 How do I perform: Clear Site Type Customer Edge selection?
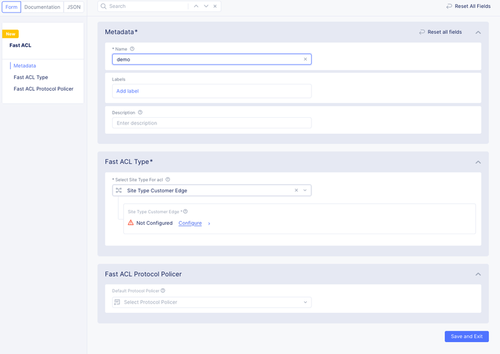point(297,190)
